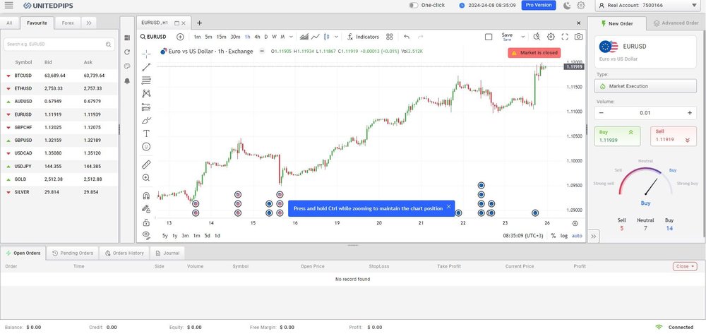706x334 pixels.
Task: Open the emoji sticker tool
Action: [x=146, y=147]
